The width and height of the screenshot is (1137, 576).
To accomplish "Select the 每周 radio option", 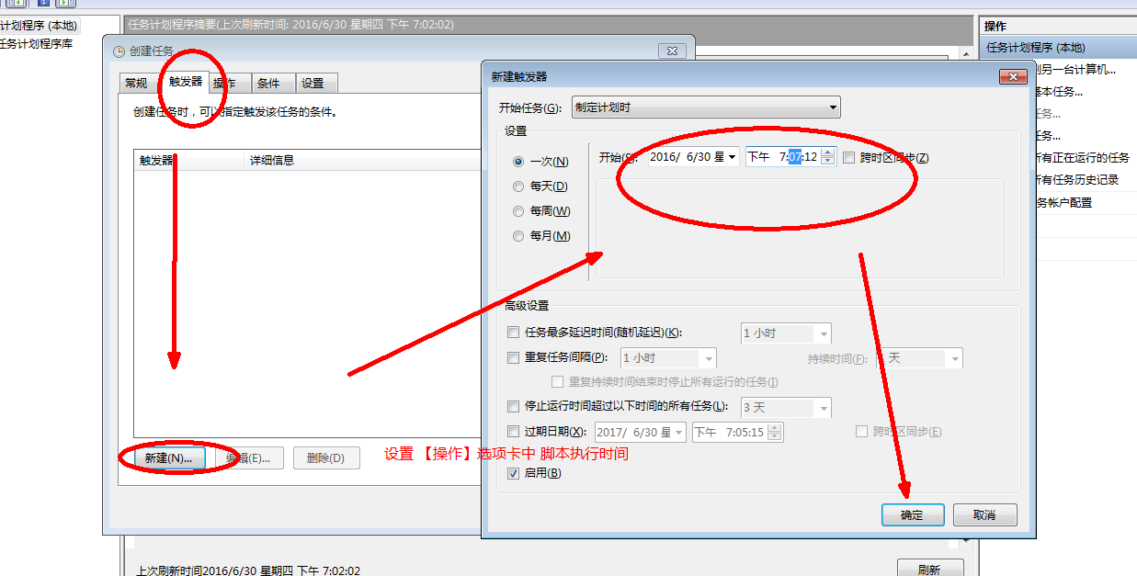I will 518,211.
